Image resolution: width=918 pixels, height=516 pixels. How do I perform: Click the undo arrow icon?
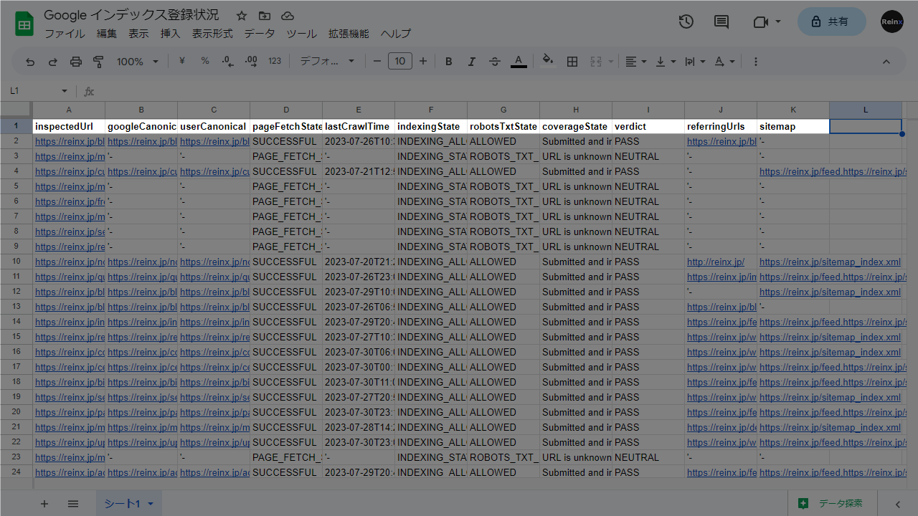click(x=30, y=62)
